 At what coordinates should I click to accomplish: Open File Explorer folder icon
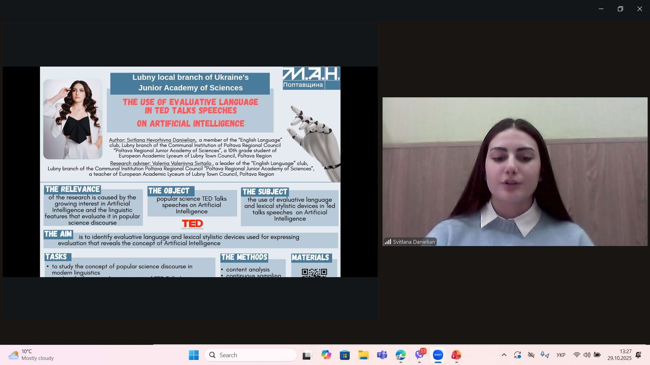point(364,355)
